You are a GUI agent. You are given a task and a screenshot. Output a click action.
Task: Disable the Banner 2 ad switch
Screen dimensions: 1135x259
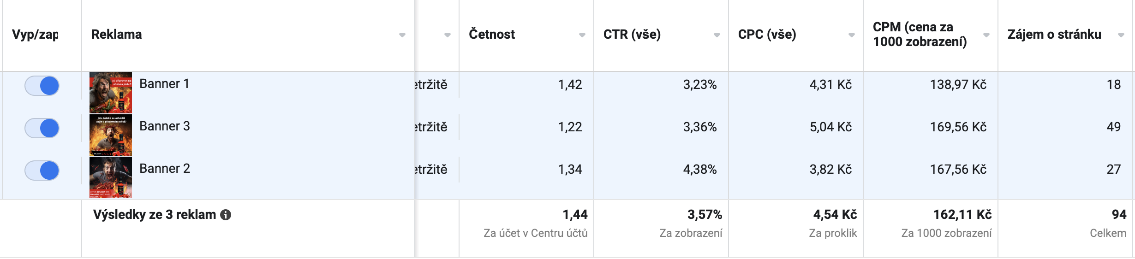click(x=42, y=171)
